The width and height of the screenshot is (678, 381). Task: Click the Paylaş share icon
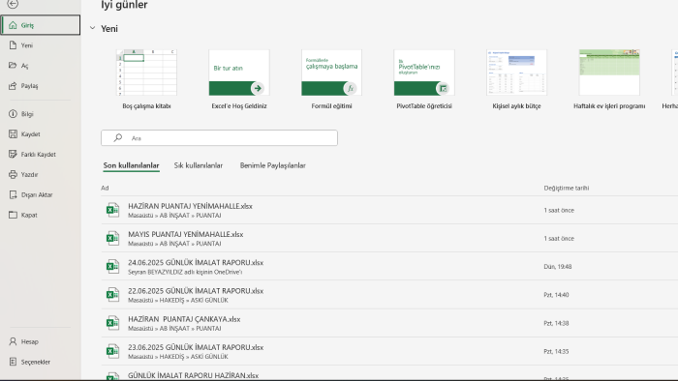tap(13, 86)
